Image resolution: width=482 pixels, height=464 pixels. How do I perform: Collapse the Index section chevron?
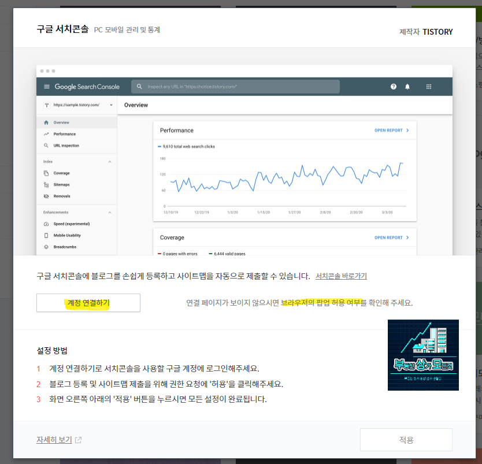(x=110, y=162)
